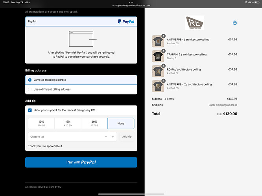Image resolution: width=262 pixels, height=196 pixels.
Task: Click 'Thank you, we appreciate it.' text
Action: [46, 146]
